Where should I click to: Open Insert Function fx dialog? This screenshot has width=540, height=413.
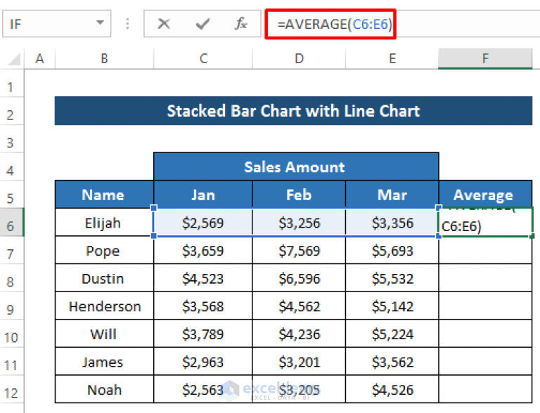point(240,24)
